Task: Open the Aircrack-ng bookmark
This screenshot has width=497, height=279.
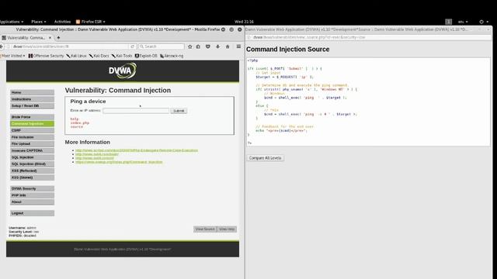Action: coord(172,56)
